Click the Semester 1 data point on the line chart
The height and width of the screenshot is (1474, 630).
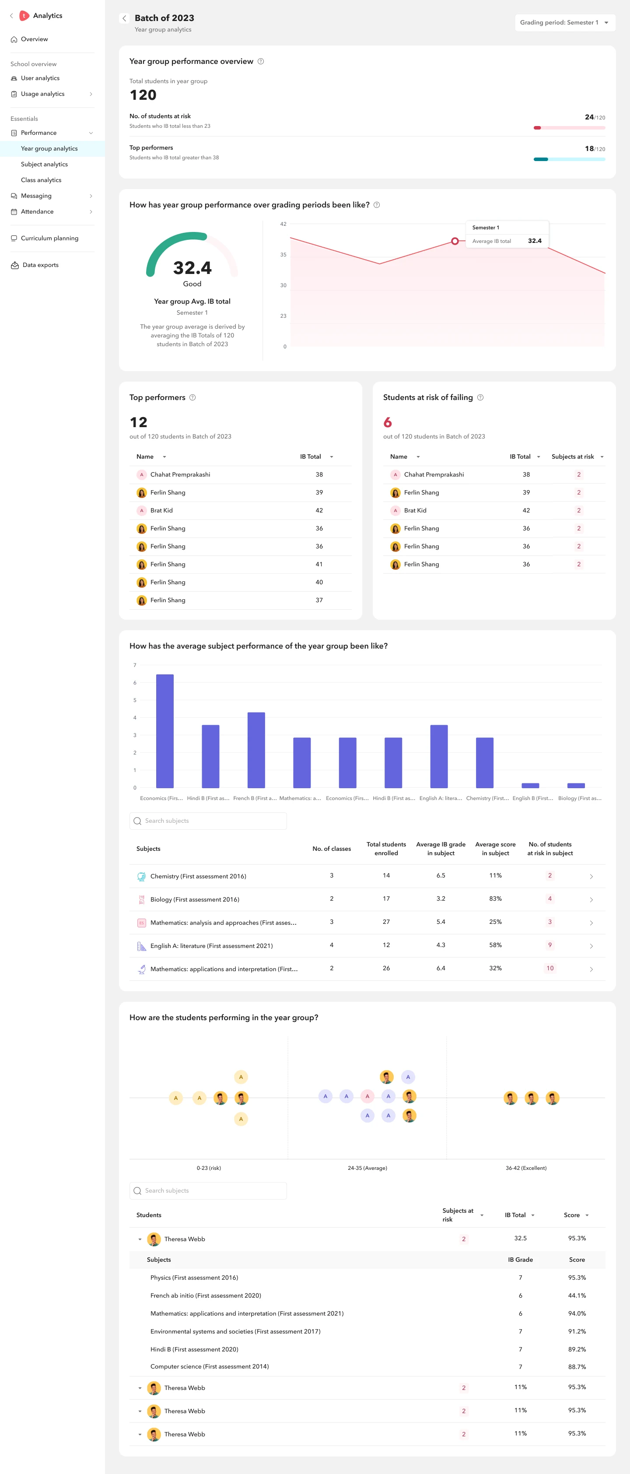[x=454, y=241]
